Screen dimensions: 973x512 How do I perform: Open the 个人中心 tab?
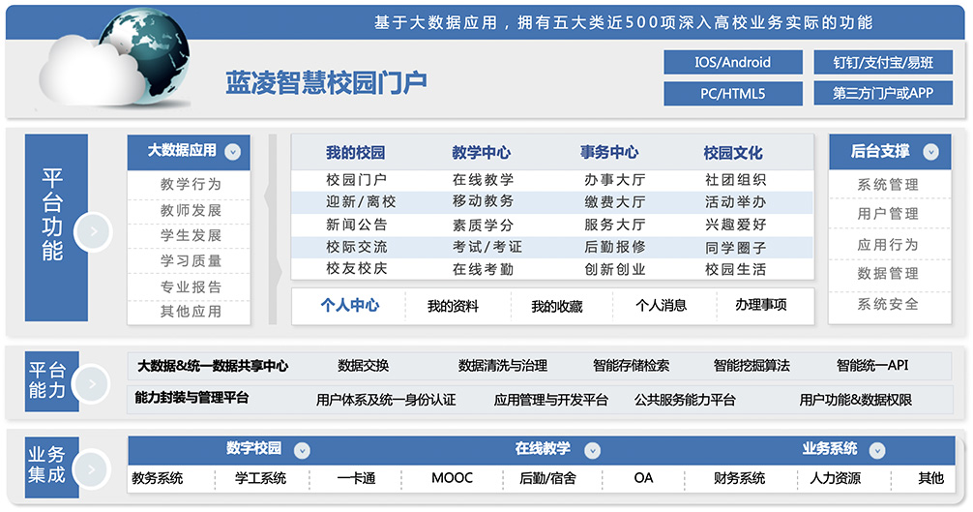coord(350,305)
